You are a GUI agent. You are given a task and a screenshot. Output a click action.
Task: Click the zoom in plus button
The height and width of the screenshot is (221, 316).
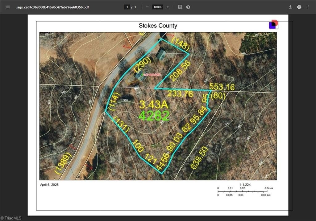(168, 7)
